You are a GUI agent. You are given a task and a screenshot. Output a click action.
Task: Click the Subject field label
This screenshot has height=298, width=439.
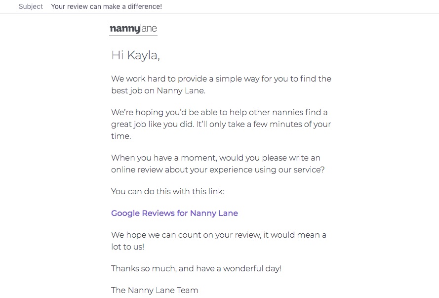coord(31,6)
